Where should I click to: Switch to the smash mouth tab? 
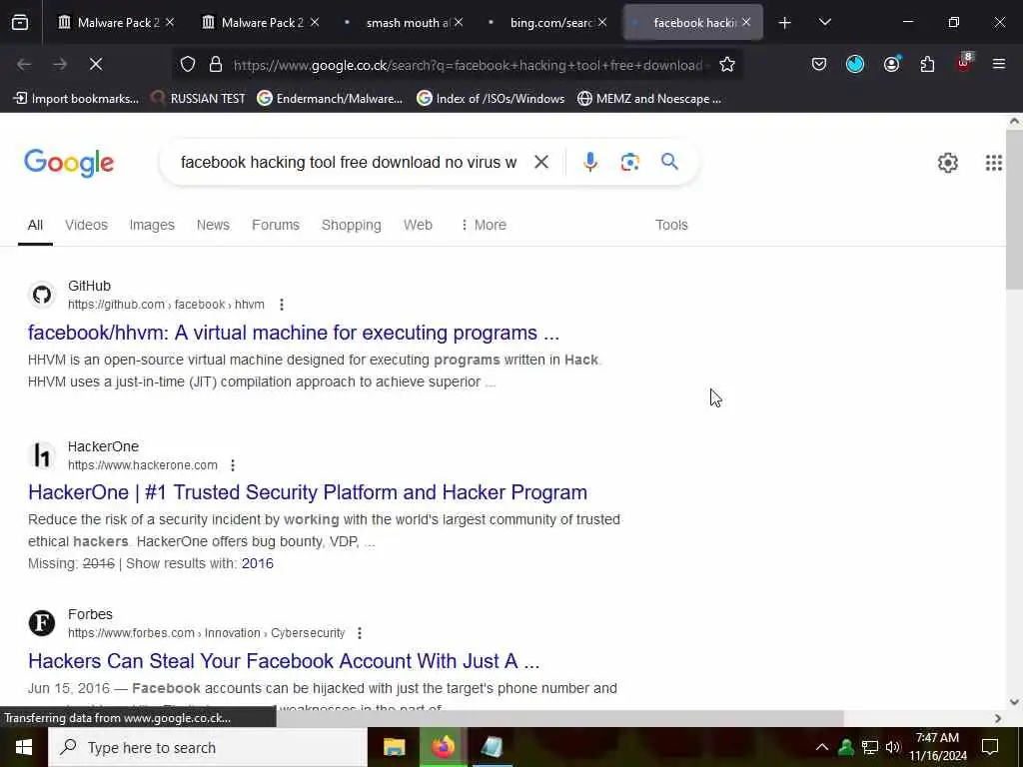[x=402, y=23]
